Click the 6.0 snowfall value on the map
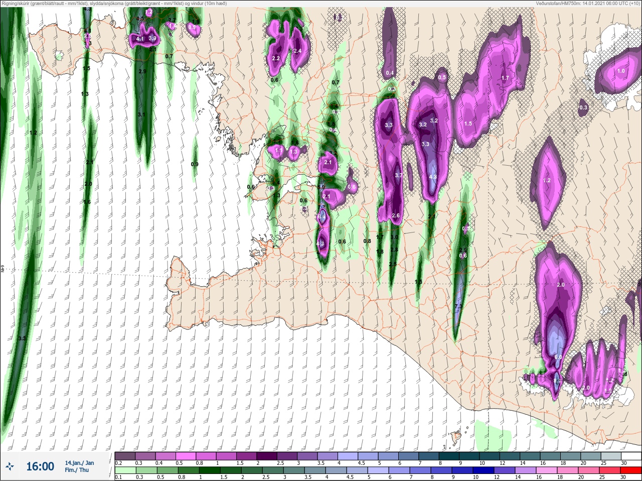Screen dimensions: 642x481 [558, 356]
